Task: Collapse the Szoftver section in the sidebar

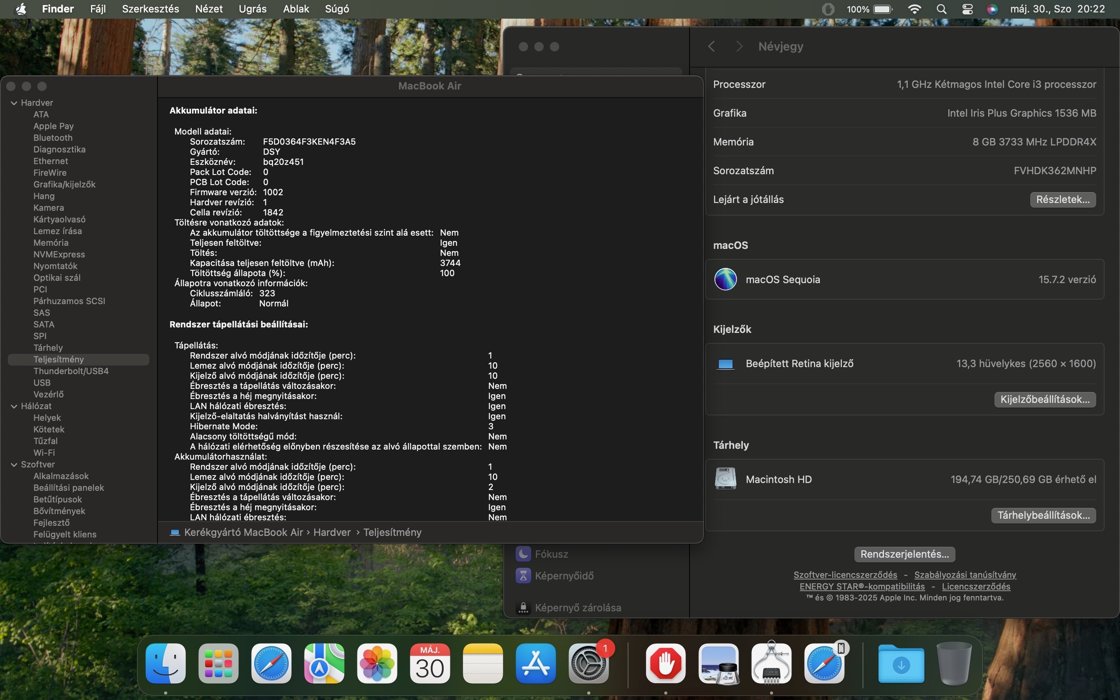Action: point(14,464)
